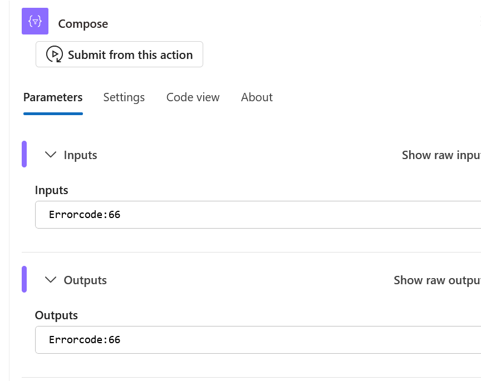Click the purple bar beside Inputs header
Image resolution: width=481 pixels, height=381 pixels.
click(24, 154)
